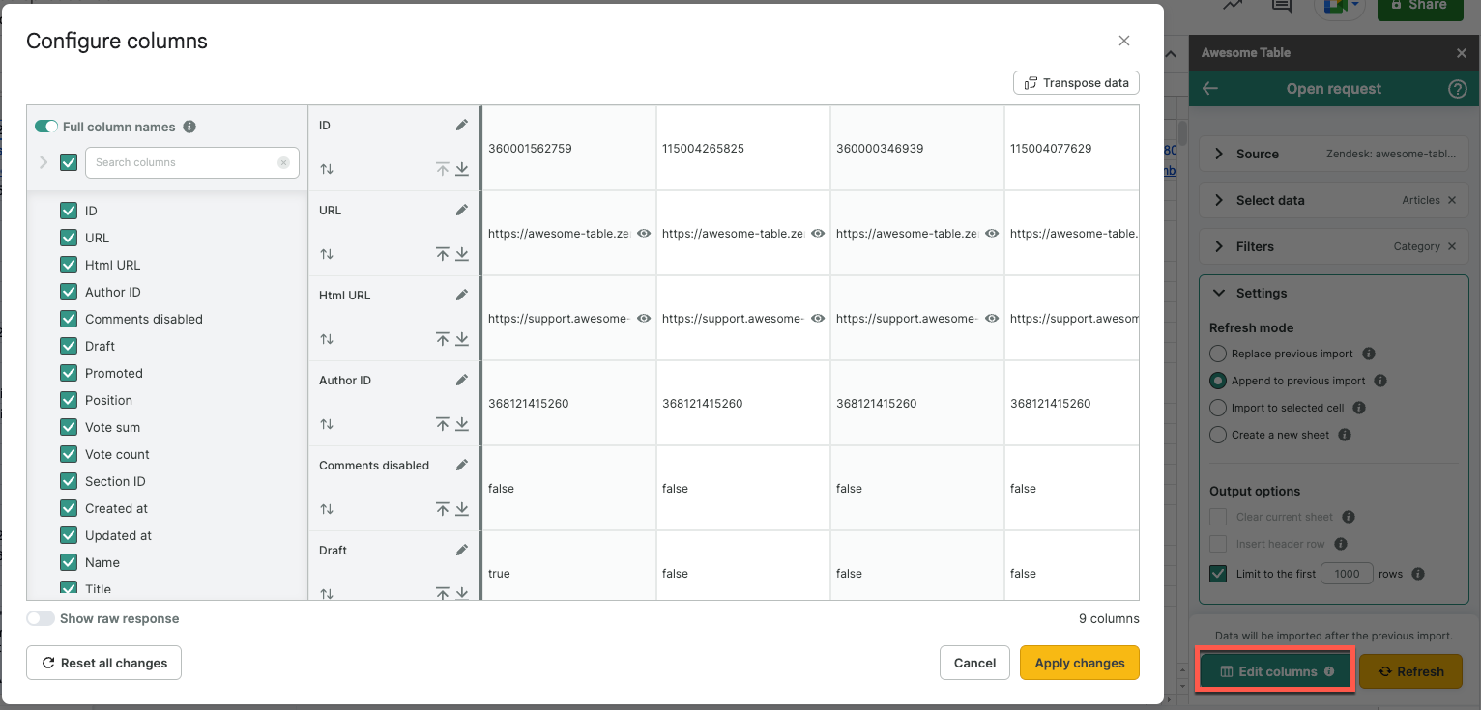The height and width of the screenshot is (710, 1481).
Task: Uncheck the Author ID column checkbox
Action: 69,292
